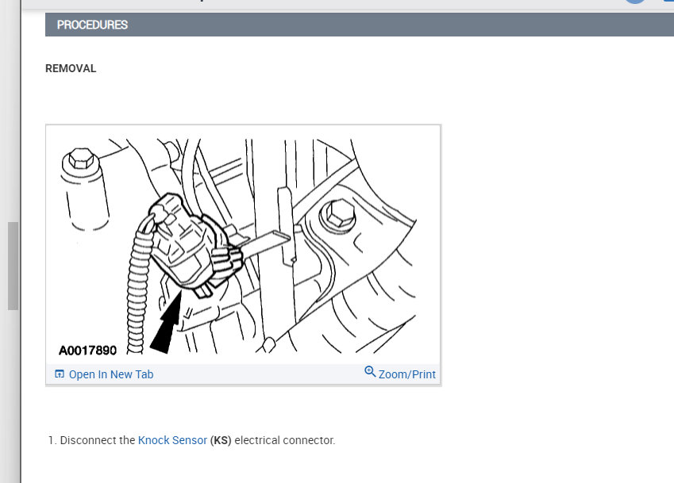
Task: Click the new-tab icon beside Open In New Tab
Action: tap(60, 374)
